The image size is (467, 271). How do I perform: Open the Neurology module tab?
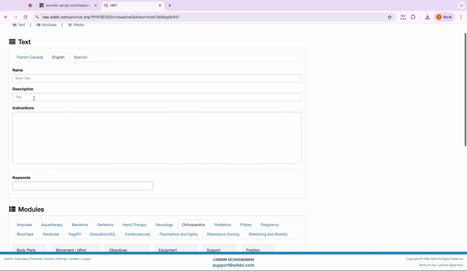pos(164,225)
